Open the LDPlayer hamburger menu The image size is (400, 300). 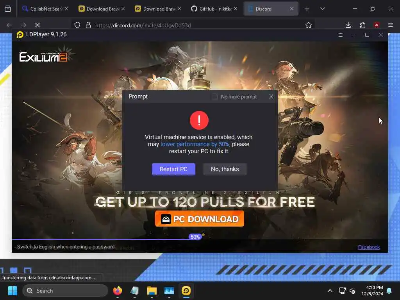pyautogui.click(x=340, y=35)
